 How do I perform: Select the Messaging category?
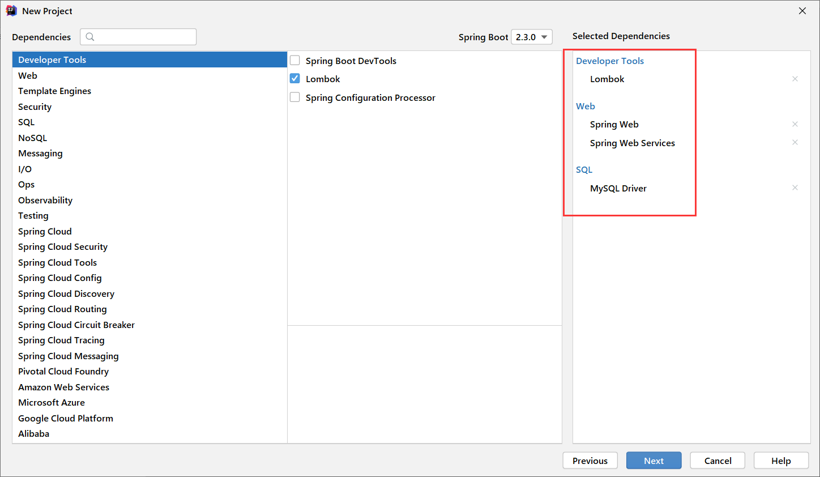tap(150, 153)
